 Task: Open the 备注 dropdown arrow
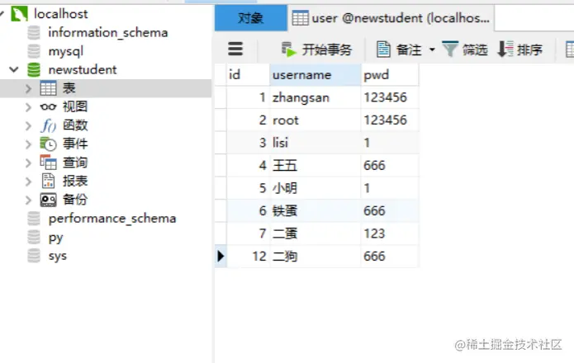click(432, 49)
